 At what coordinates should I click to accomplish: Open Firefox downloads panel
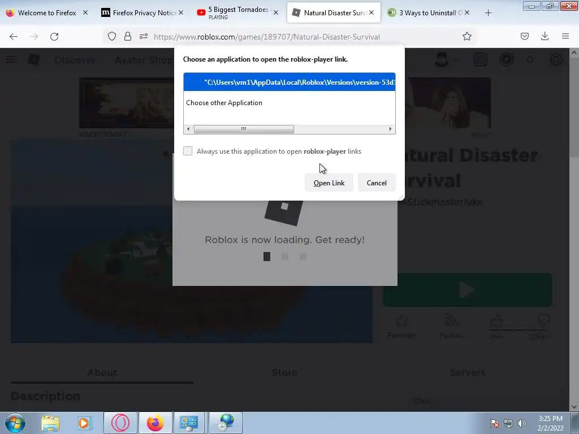(x=545, y=36)
